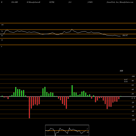Click the MR value 0.81
Screen dimensions: 136x136
click(126, 82)
